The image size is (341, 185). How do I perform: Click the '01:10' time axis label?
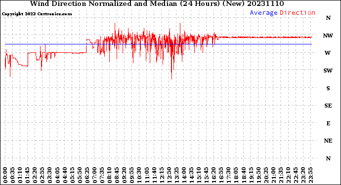pyautogui.click(x=20, y=175)
